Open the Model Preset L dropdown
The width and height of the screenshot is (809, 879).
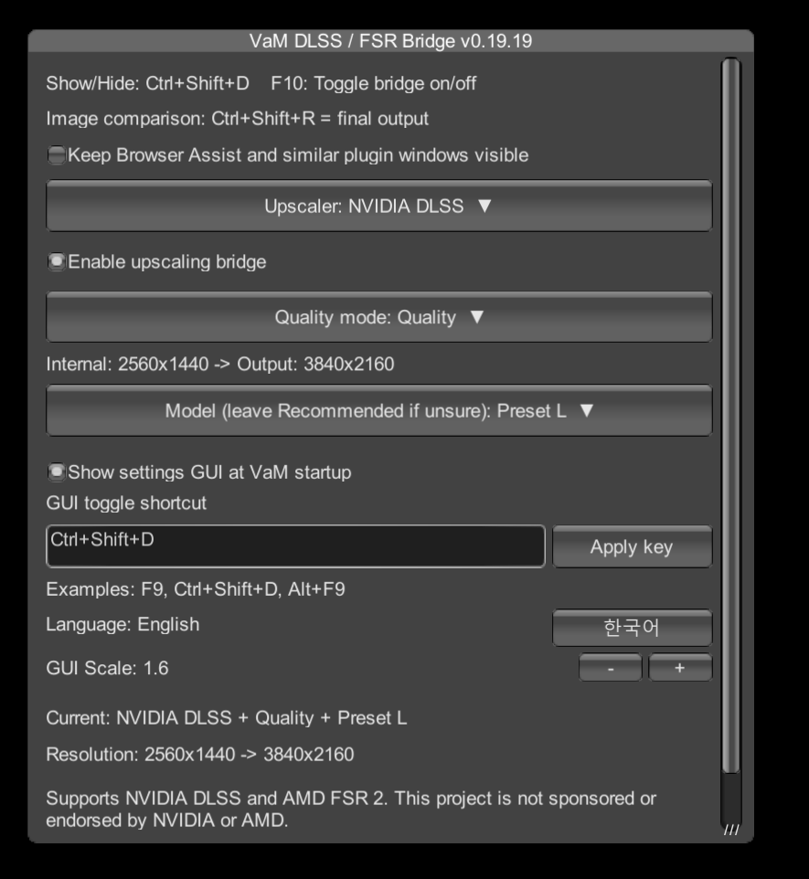[379, 410]
